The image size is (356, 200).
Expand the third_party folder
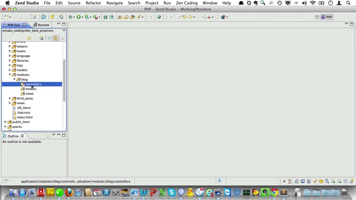[10, 98]
